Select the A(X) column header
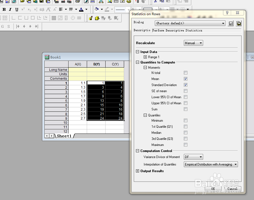The height and width of the screenshot is (200, 254). [x=78, y=64]
